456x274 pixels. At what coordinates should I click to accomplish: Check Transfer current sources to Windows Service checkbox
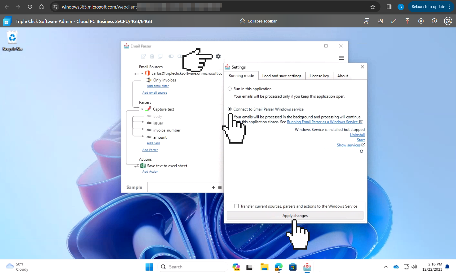[236, 206]
